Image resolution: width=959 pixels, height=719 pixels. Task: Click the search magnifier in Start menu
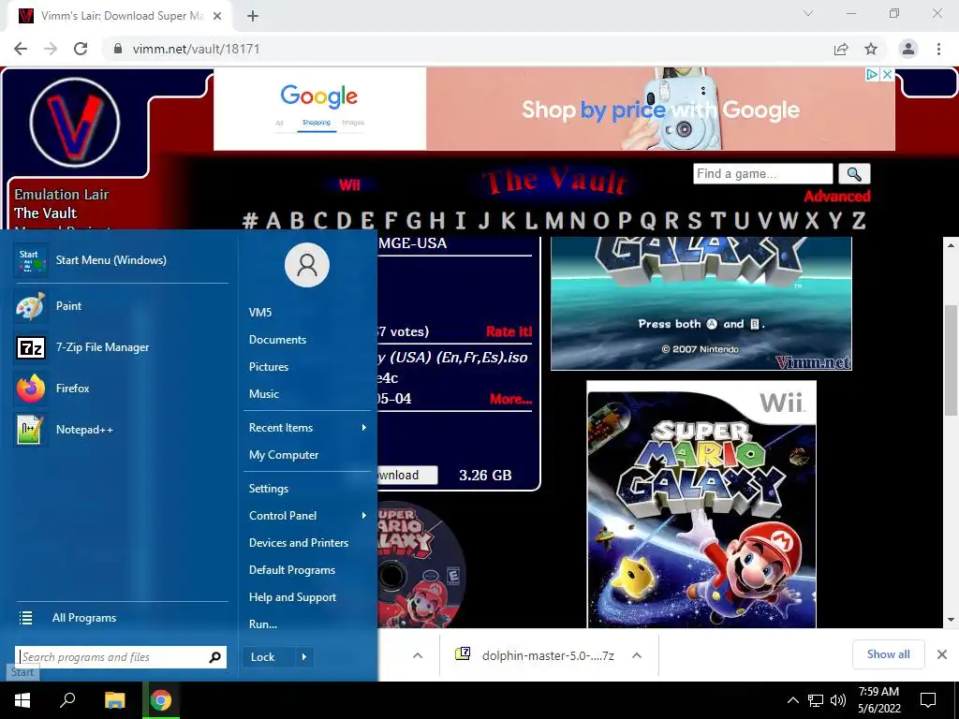pos(214,657)
